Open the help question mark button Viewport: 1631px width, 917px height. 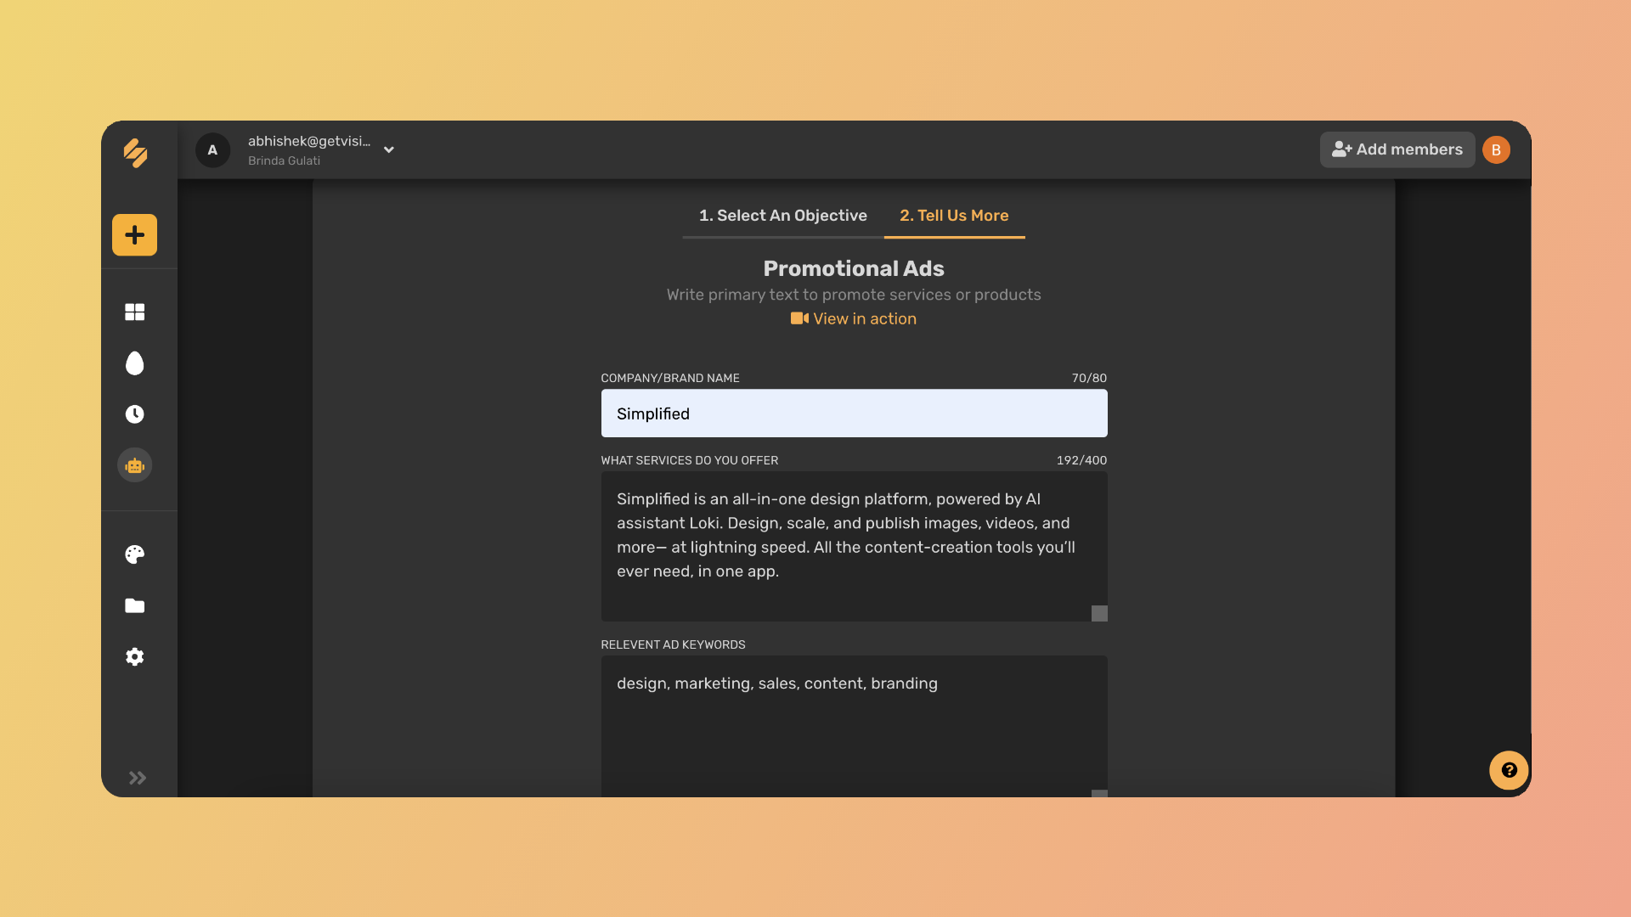(x=1509, y=770)
